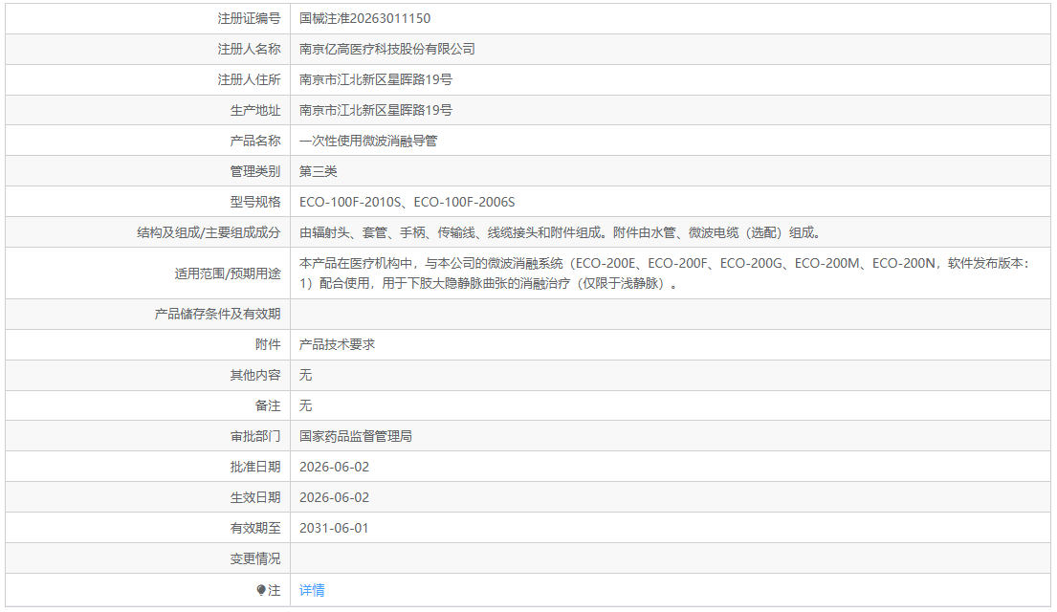Click the 审批部门 label
The height and width of the screenshot is (612, 1057).
pyautogui.click(x=254, y=436)
